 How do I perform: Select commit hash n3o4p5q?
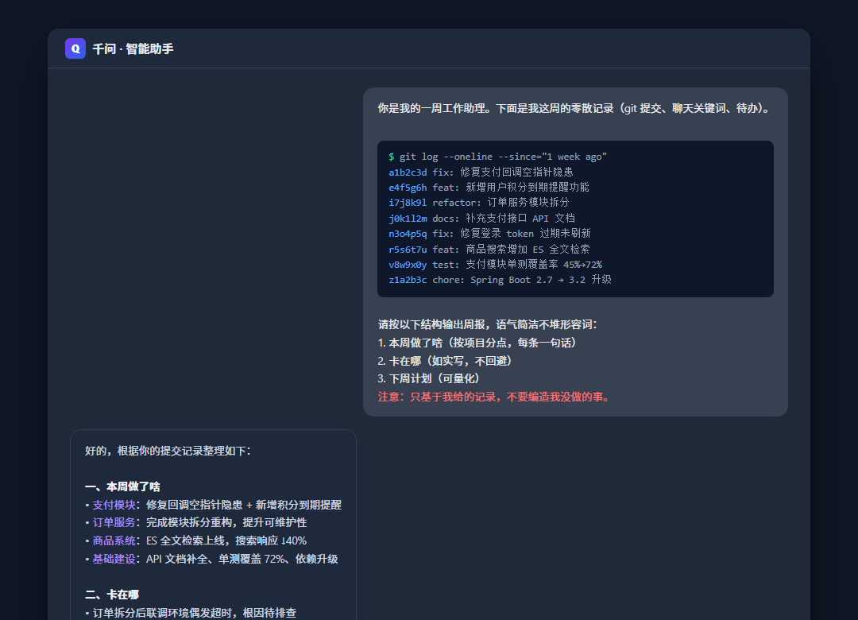pos(408,234)
